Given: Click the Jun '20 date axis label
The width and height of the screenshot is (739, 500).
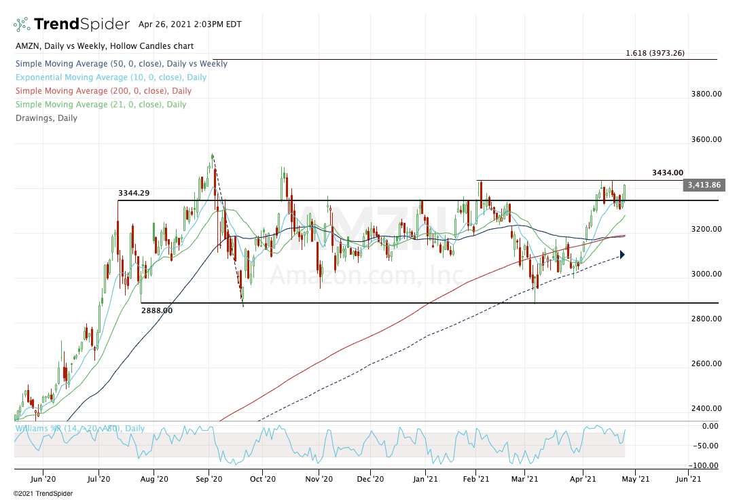Looking at the screenshot, I should pyautogui.click(x=43, y=479).
